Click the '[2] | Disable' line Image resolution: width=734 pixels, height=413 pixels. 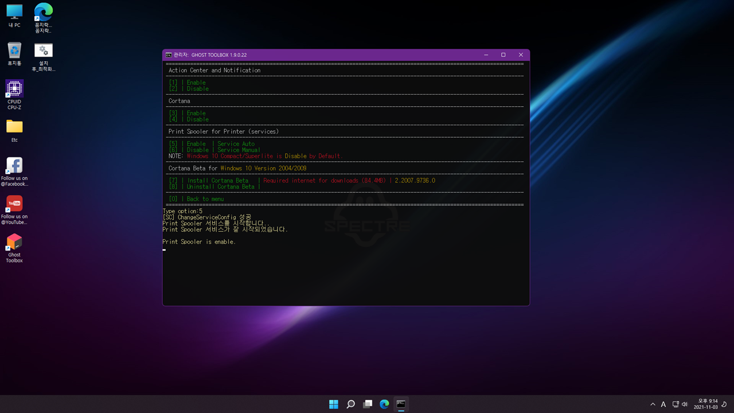tap(189, 89)
